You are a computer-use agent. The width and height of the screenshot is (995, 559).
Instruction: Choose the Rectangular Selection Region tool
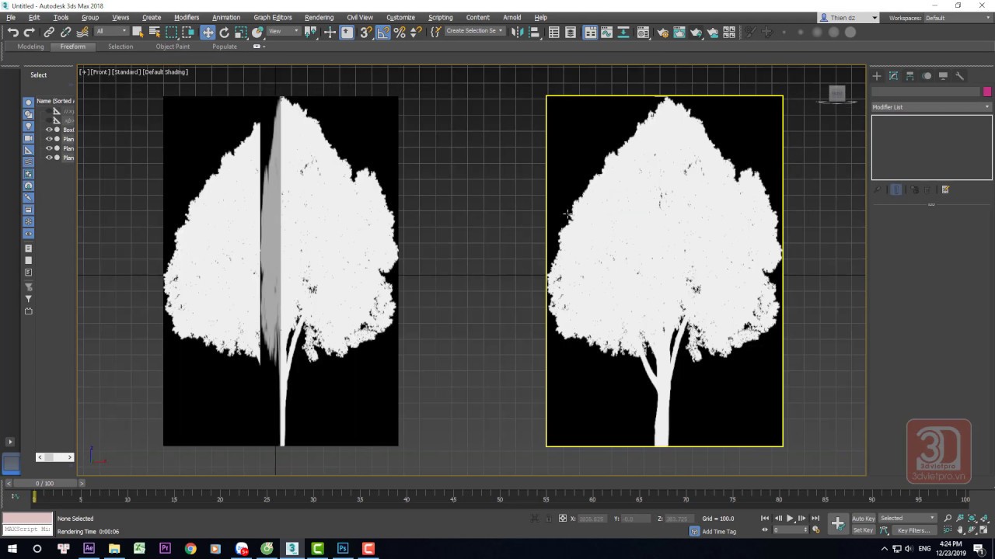point(171,32)
